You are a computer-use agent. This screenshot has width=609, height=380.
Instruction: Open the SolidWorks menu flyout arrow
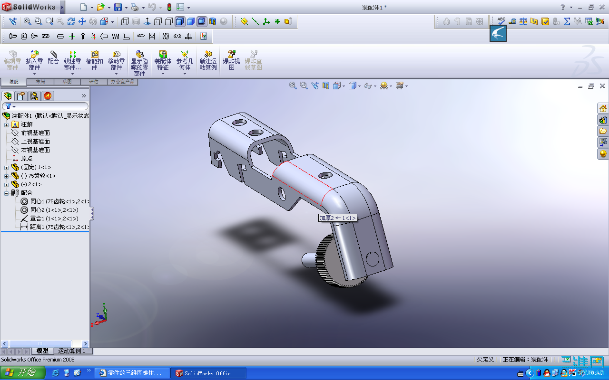[x=63, y=7]
